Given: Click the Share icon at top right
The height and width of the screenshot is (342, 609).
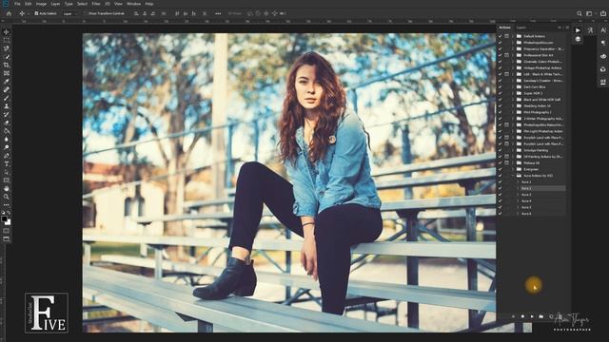Looking at the screenshot, I should point(602,13).
